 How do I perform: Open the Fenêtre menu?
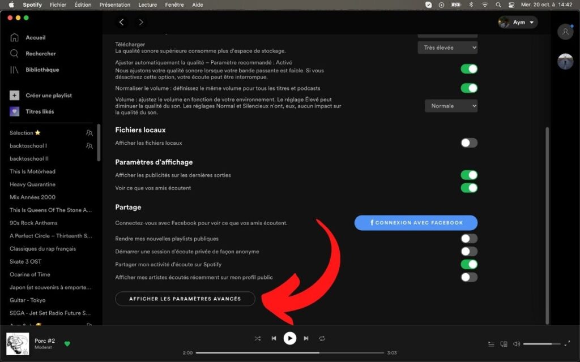point(174,5)
